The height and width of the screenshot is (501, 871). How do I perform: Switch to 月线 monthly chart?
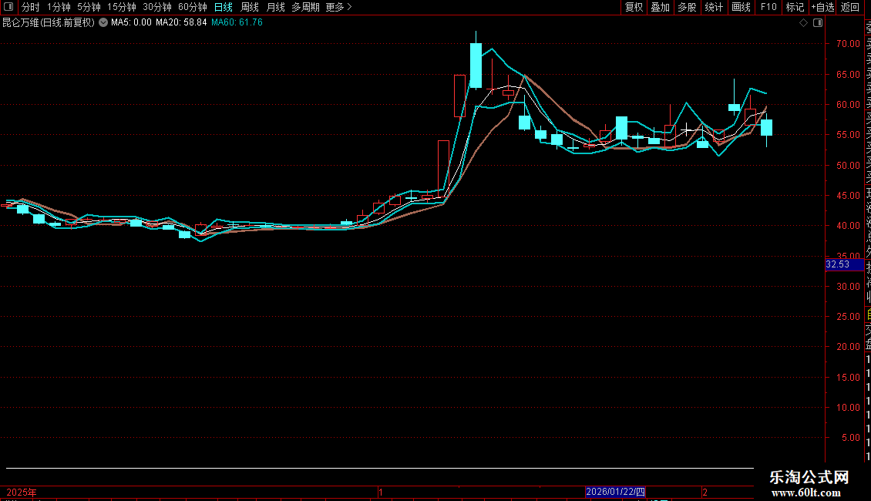(275, 7)
